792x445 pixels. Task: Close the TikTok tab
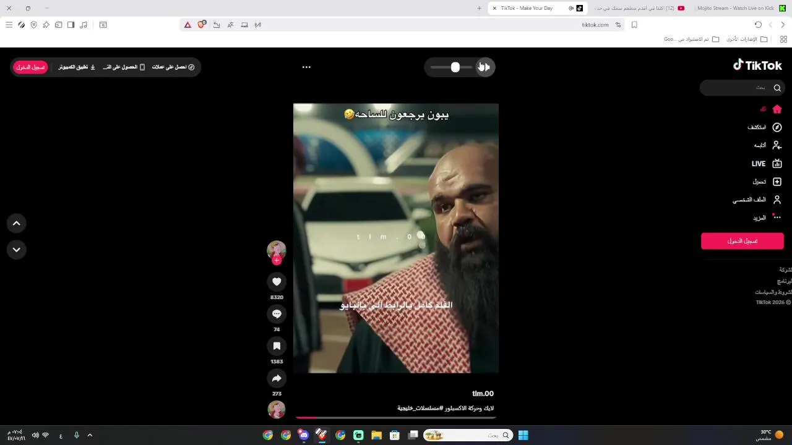[494, 8]
